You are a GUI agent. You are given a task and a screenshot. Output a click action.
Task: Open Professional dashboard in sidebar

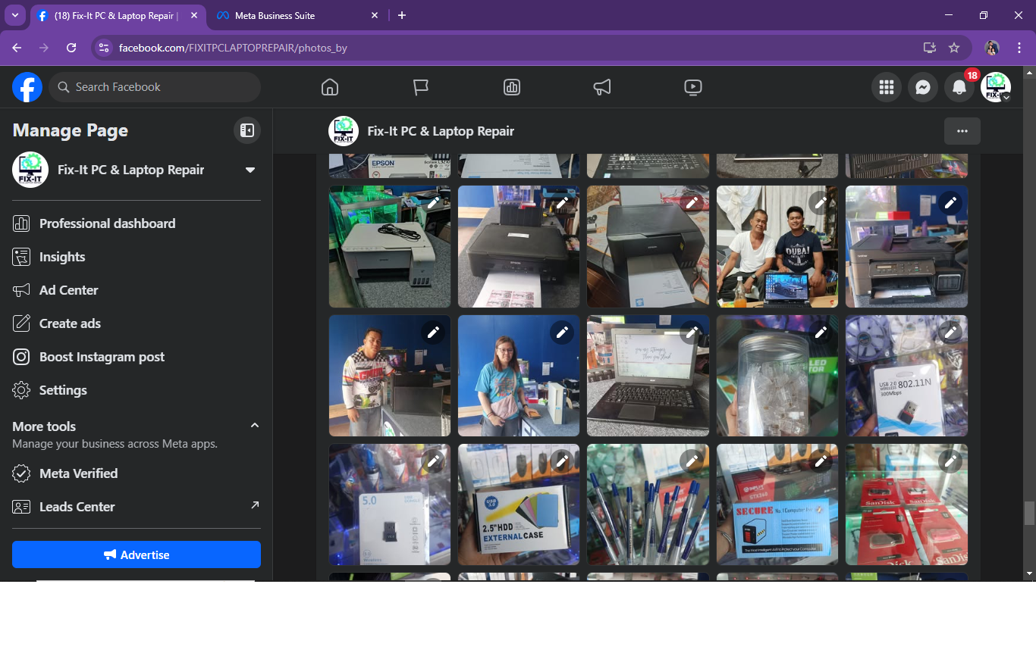(x=137, y=223)
